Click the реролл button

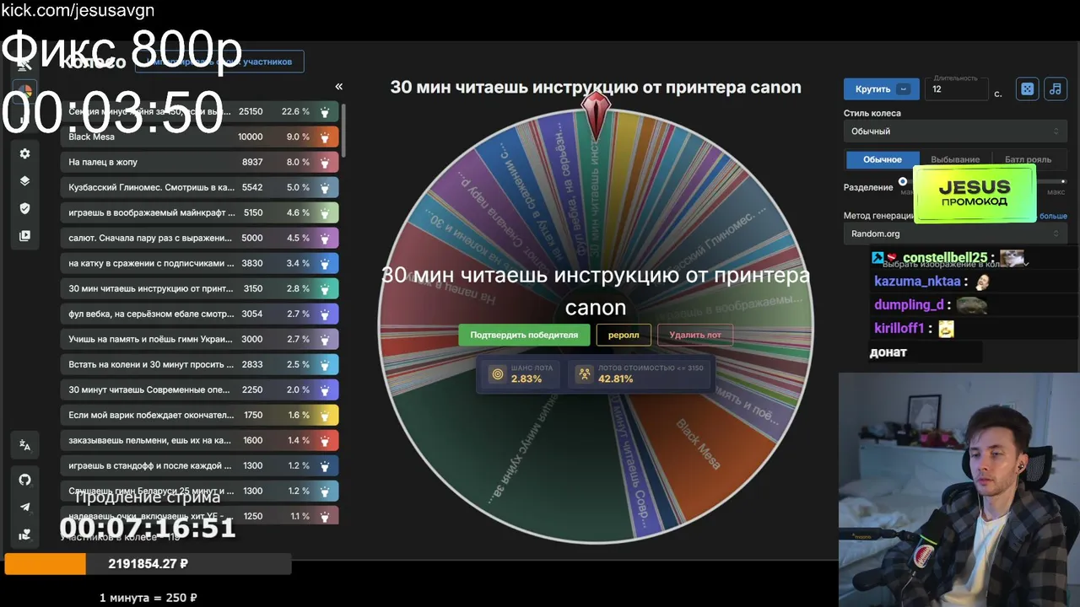coord(624,335)
